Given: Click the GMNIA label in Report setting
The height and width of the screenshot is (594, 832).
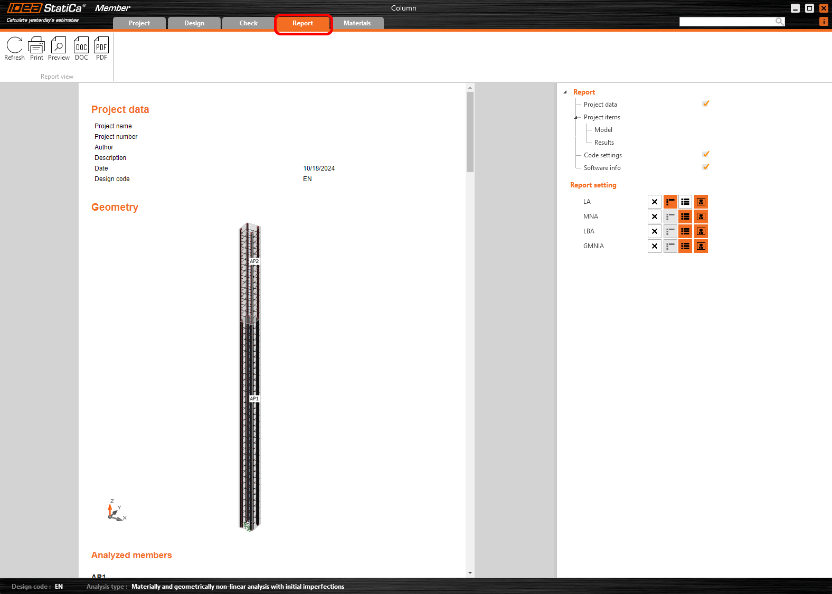Looking at the screenshot, I should [593, 246].
